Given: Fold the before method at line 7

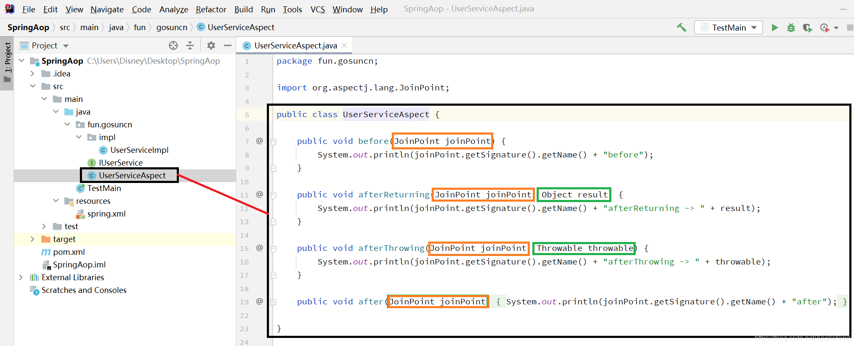Looking at the screenshot, I should click(x=274, y=142).
